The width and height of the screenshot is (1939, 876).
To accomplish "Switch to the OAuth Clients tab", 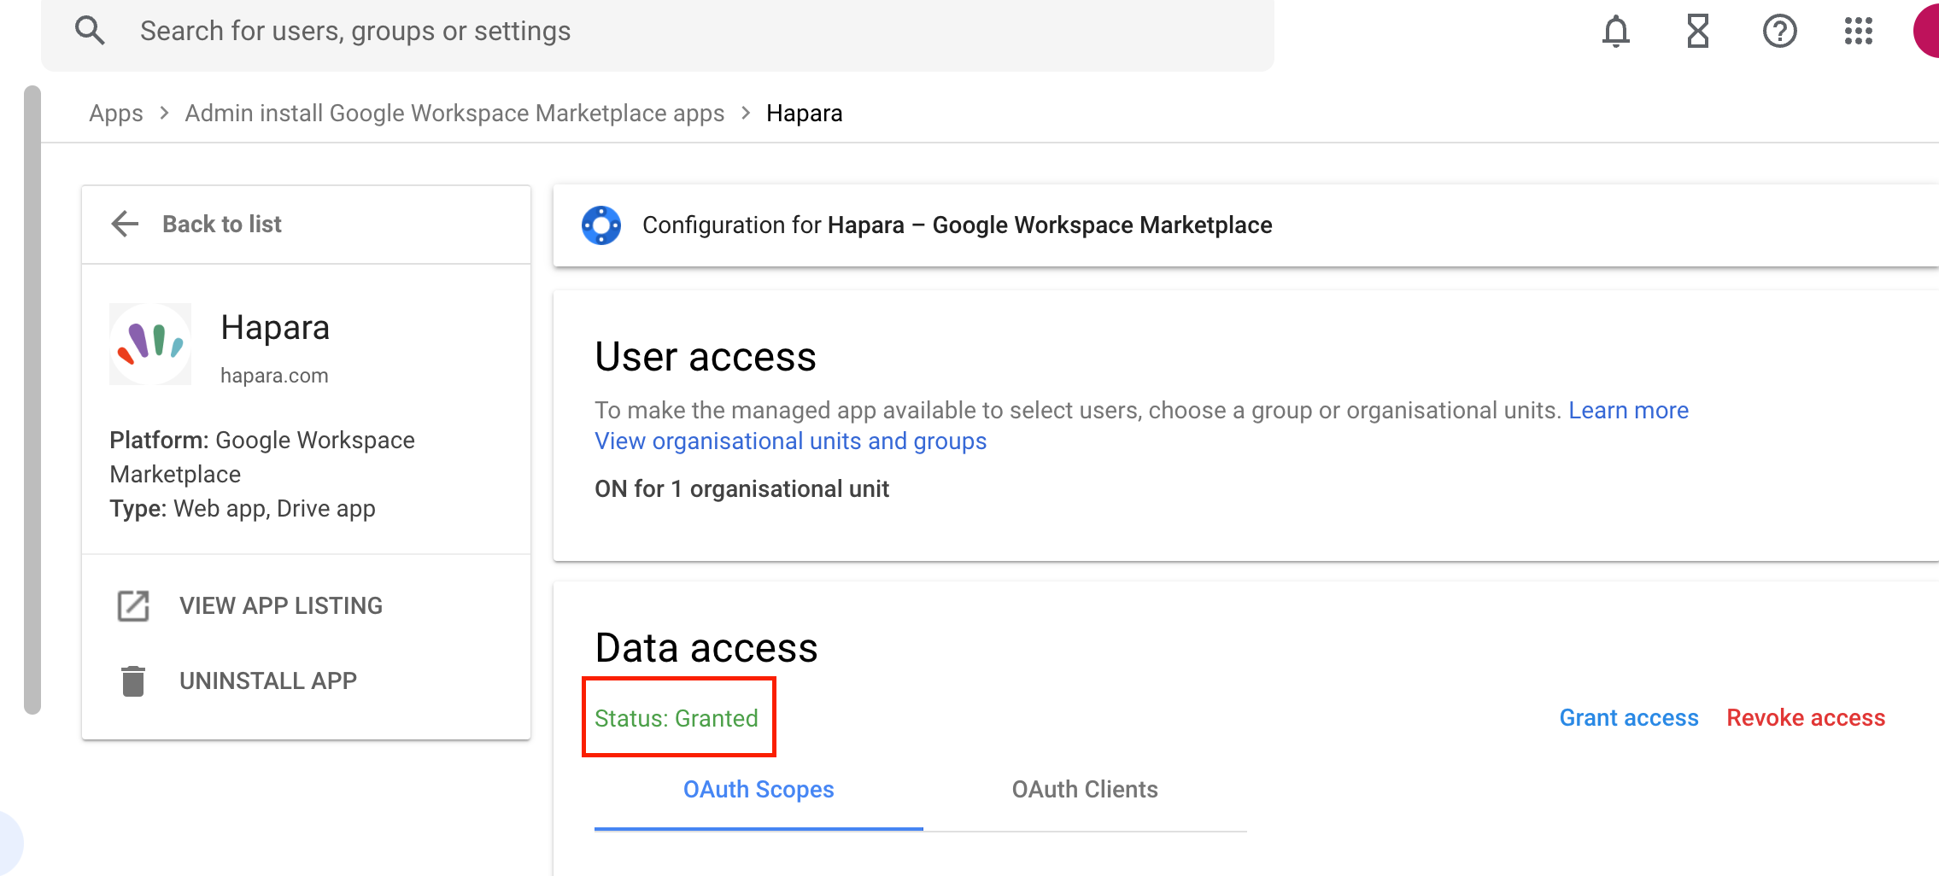I will coord(1085,790).
